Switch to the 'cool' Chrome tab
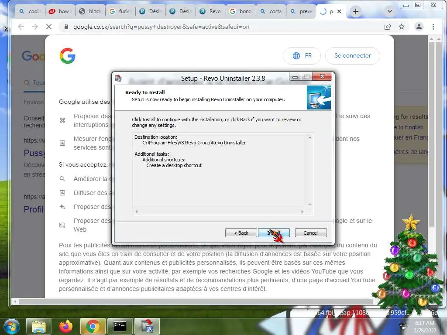Viewport: 447px width, 335px height. pyautogui.click(x=30, y=11)
